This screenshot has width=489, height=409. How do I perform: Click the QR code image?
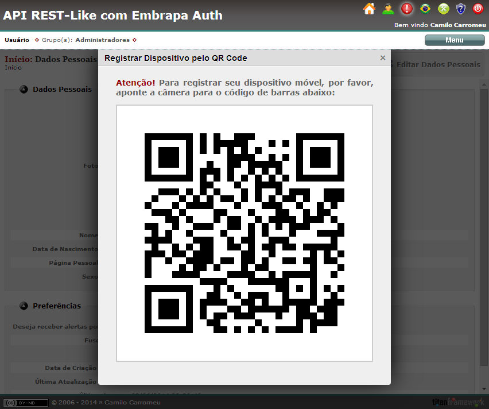pos(244,233)
